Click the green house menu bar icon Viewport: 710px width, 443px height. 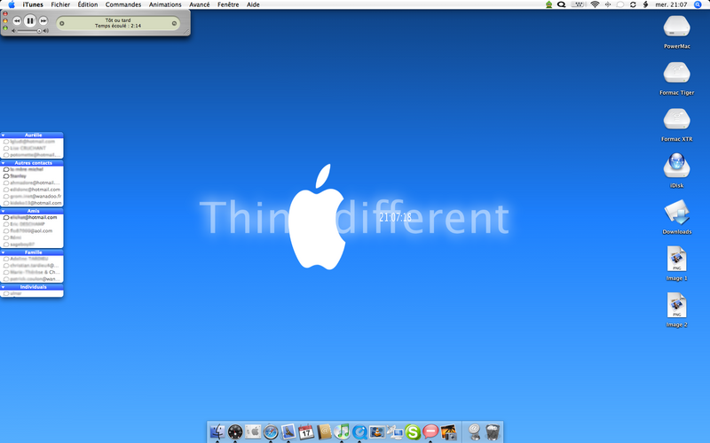[x=548, y=4]
